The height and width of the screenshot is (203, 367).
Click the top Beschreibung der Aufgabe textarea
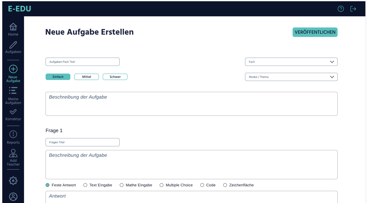[x=192, y=104]
